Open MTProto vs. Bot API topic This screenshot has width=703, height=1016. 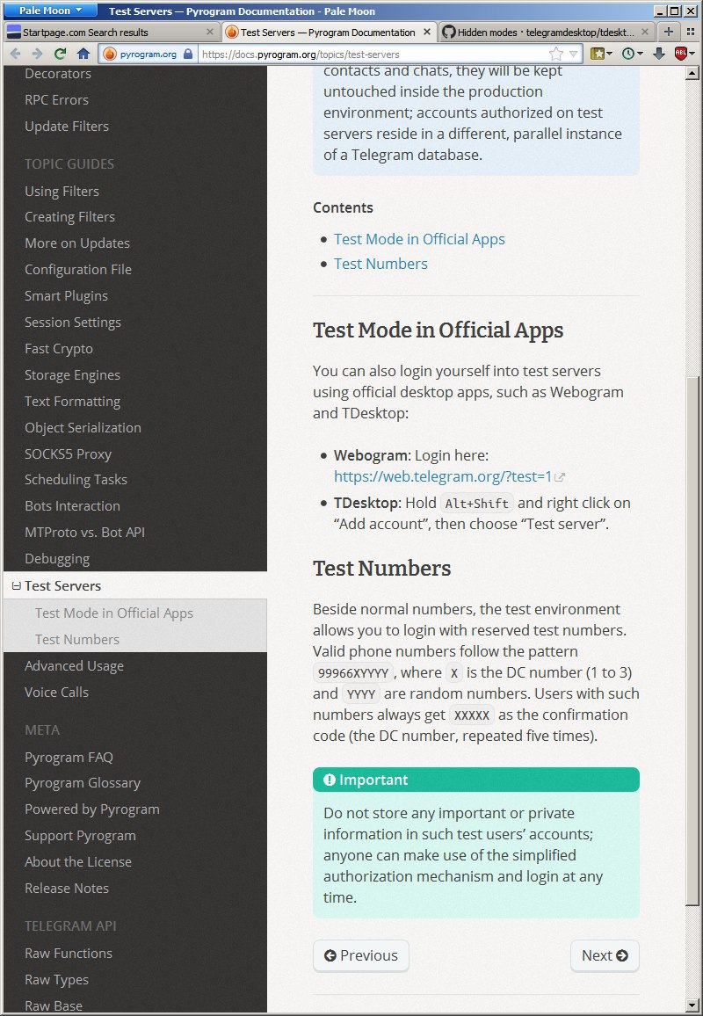point(85,532)
